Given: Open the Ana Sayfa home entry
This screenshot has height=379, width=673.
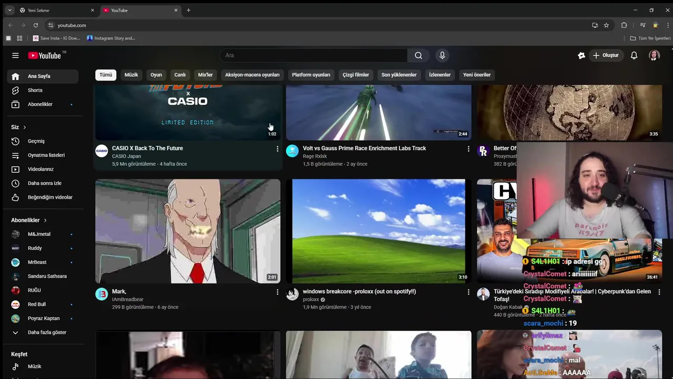Looking at the screenshot, I should [x=43, y=76].
